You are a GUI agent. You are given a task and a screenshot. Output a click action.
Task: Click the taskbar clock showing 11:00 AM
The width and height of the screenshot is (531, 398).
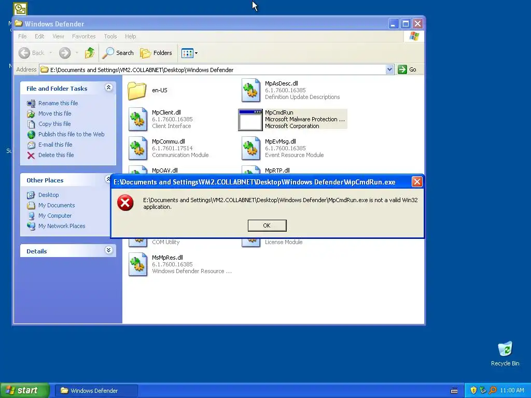[x=512, y=390]
